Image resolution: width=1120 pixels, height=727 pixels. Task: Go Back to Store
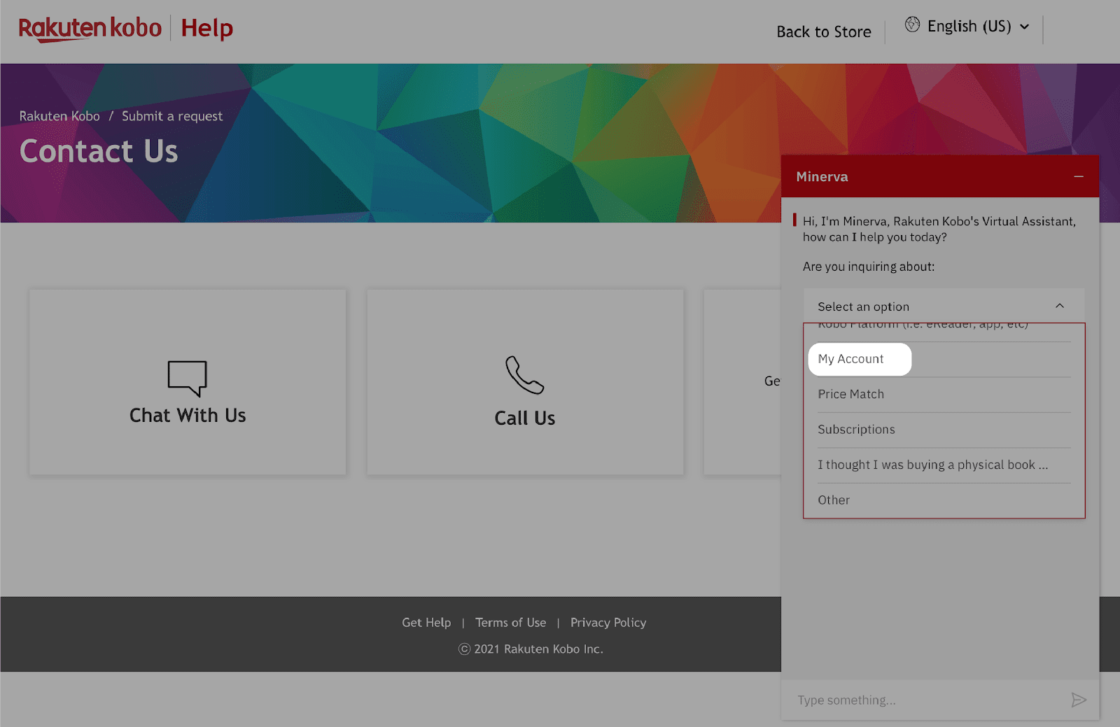point(824,32)
